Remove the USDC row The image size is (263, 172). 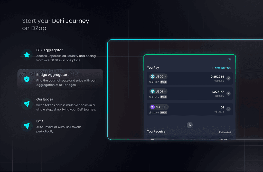[228, 78]
